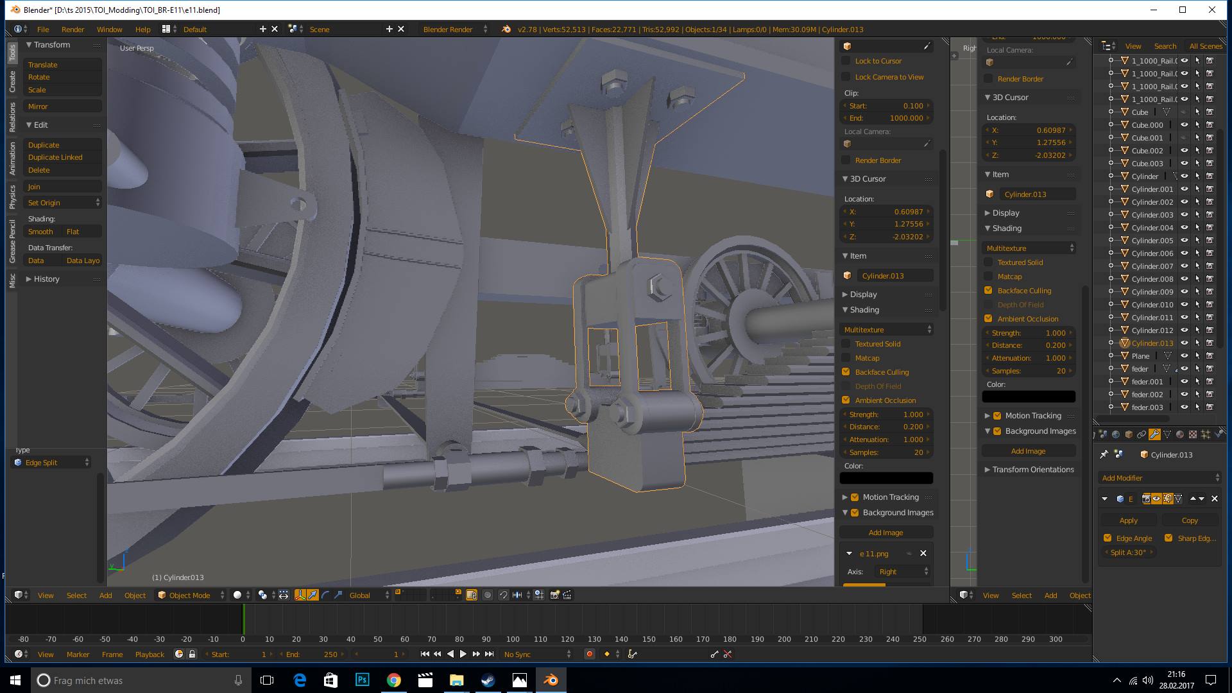Image resolution: width=1232 pixels, height=693 pixels.
Task: Open the Texture checkerboard properties tab
Action: [x=1193, y=434]
